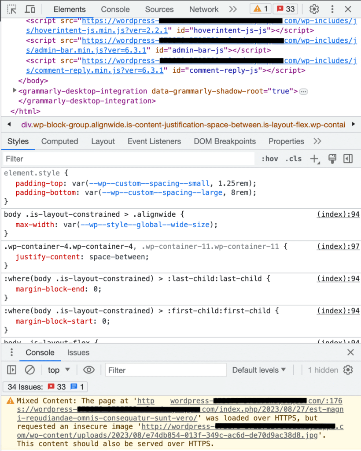
Task: Toggle the :hov element state panel
Action: click(269, 159)
